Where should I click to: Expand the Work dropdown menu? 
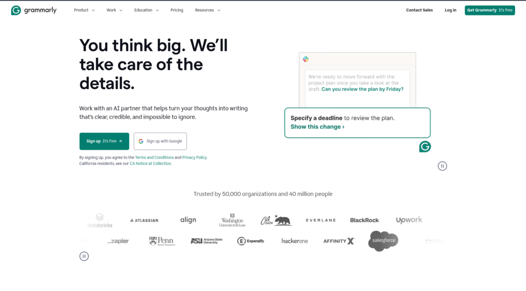coord(114,10)
